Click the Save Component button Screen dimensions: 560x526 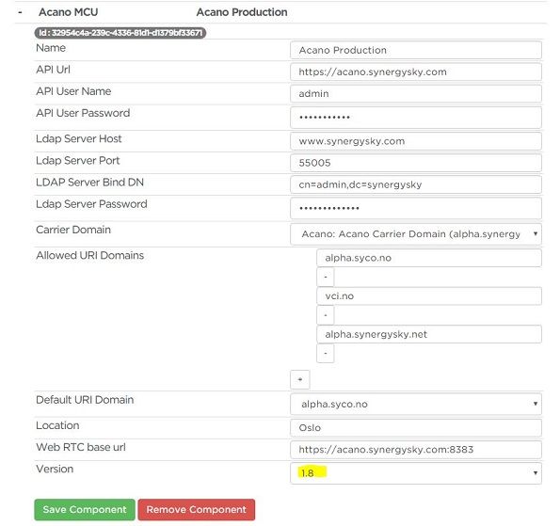click(x=85, y=510)
